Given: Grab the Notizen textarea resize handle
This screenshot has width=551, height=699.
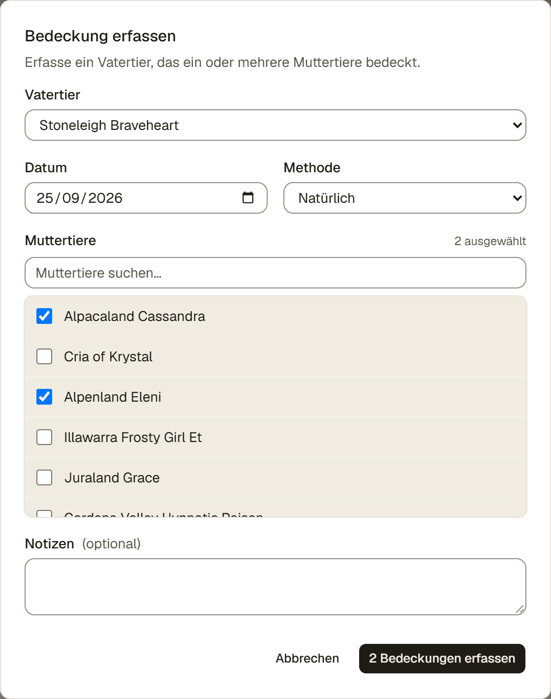Looking at the screenshot, I should [x=520, y=609].
